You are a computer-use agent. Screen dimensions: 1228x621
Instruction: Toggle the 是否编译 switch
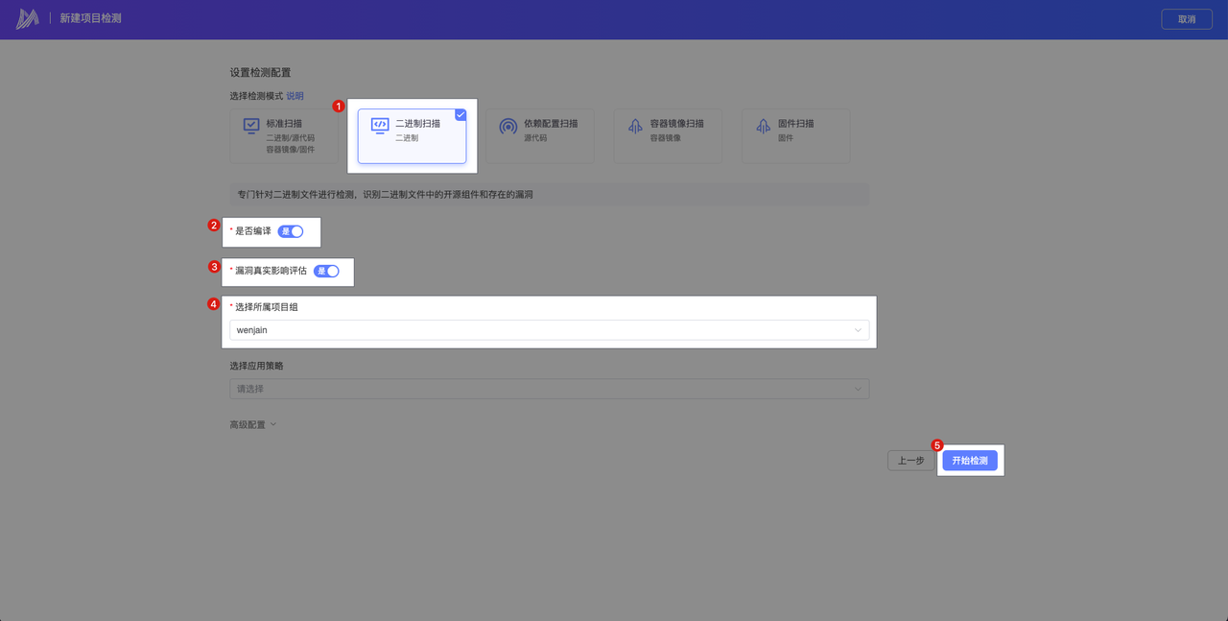pyautogui.click(x=291, y=231)
